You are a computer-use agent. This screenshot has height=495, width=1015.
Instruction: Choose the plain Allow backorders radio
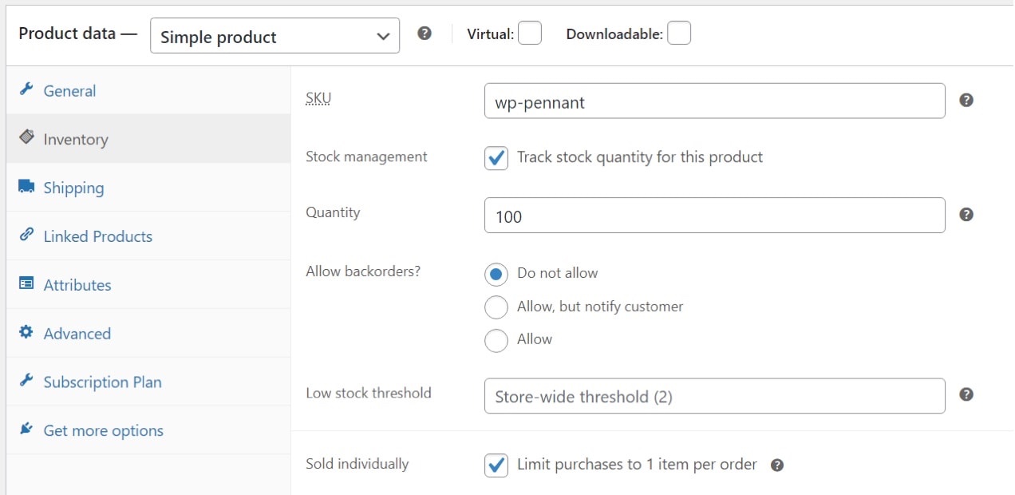point(496,340)
